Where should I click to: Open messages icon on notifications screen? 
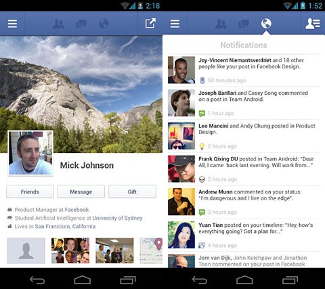pos(244,24)
